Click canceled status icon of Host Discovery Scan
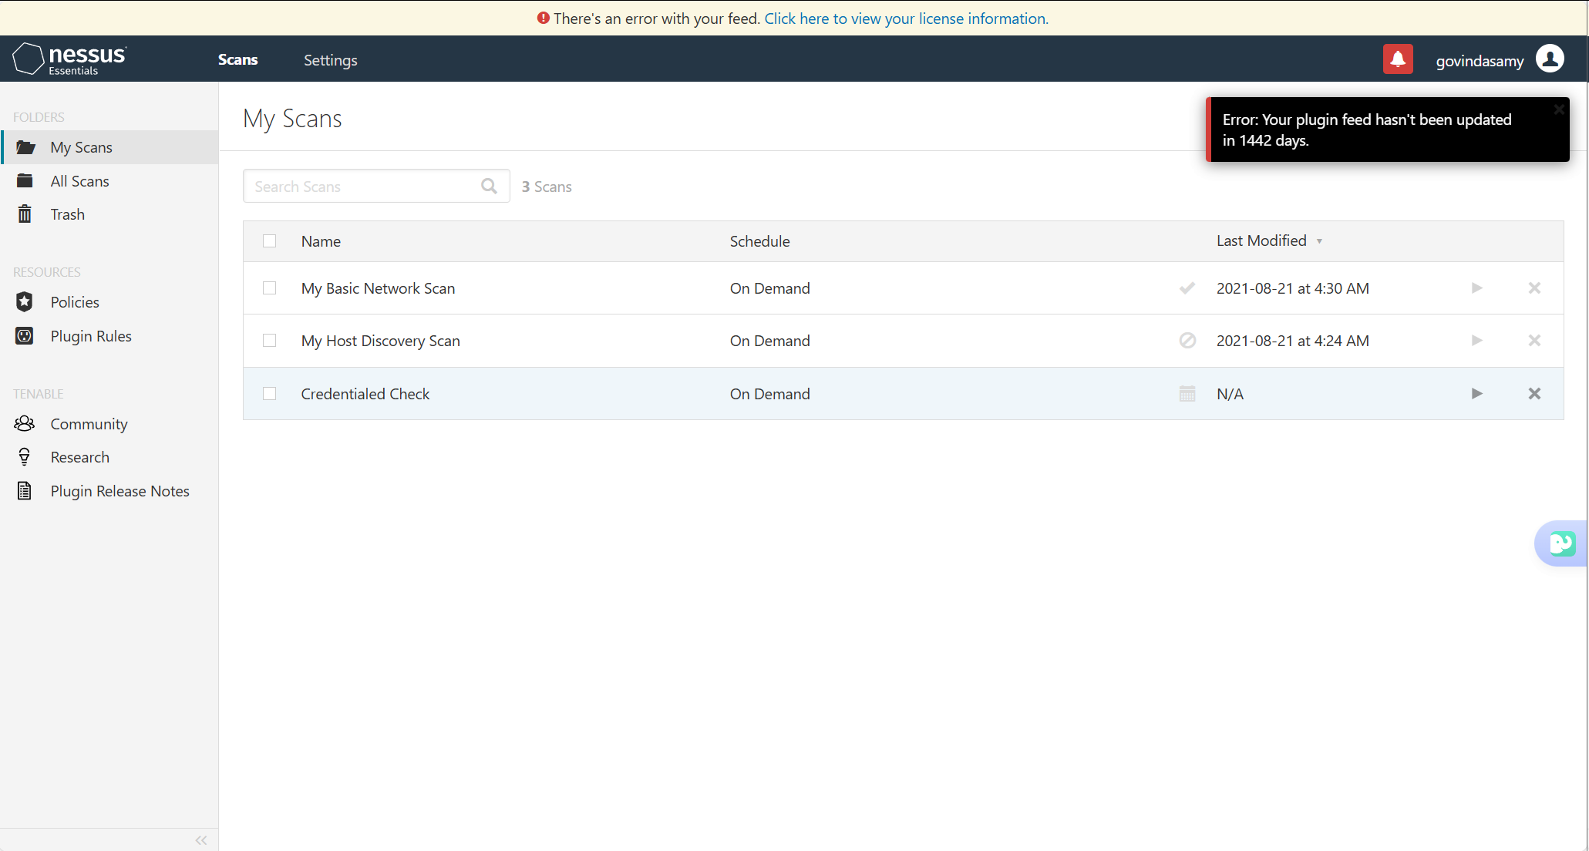The height and width of the screenshot is (851, 1589). (1187, 341)
